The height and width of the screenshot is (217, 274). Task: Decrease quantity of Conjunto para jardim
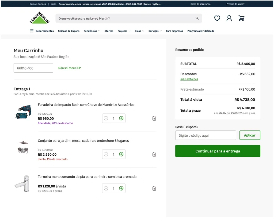(106, 154)
